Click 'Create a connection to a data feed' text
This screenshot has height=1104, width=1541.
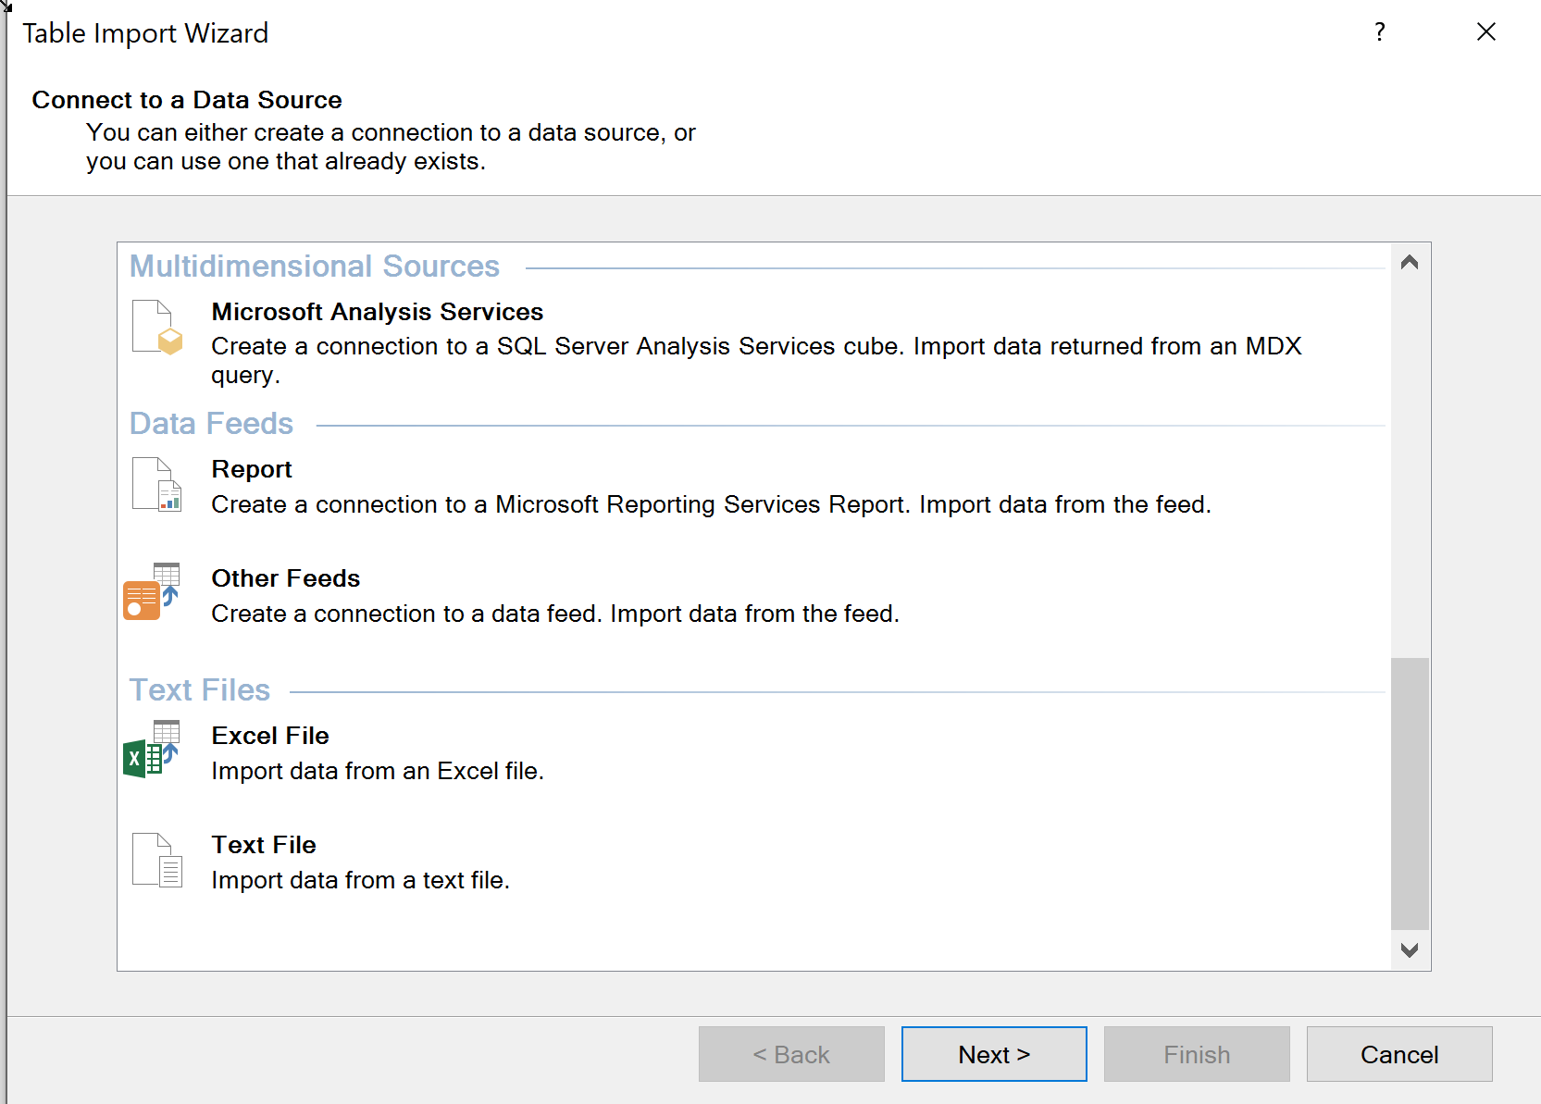point(404,614)
